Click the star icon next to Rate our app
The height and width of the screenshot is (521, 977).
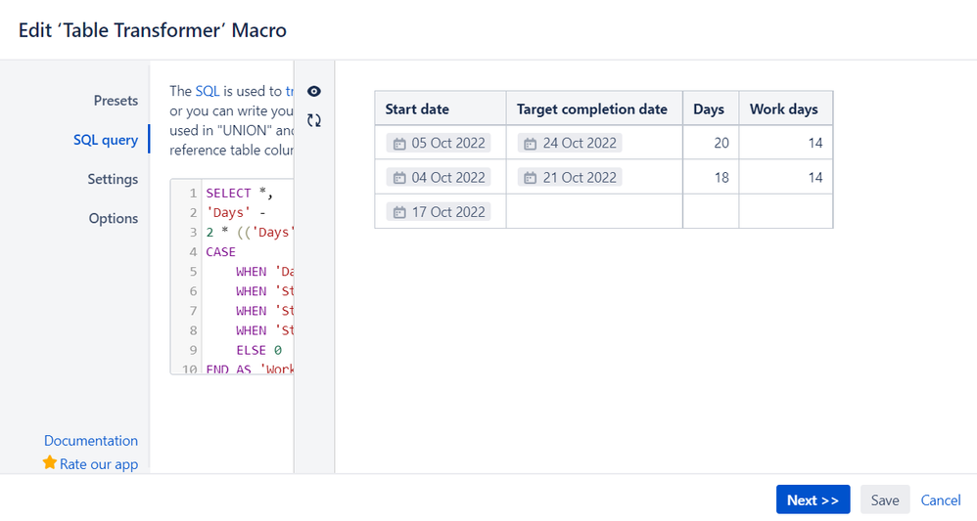50,463
